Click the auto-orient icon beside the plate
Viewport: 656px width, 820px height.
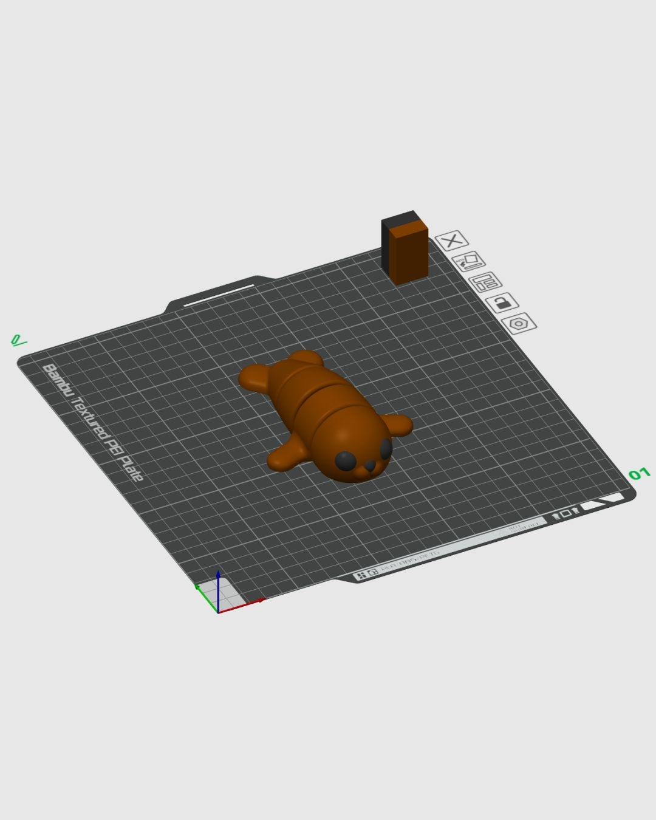469,262
